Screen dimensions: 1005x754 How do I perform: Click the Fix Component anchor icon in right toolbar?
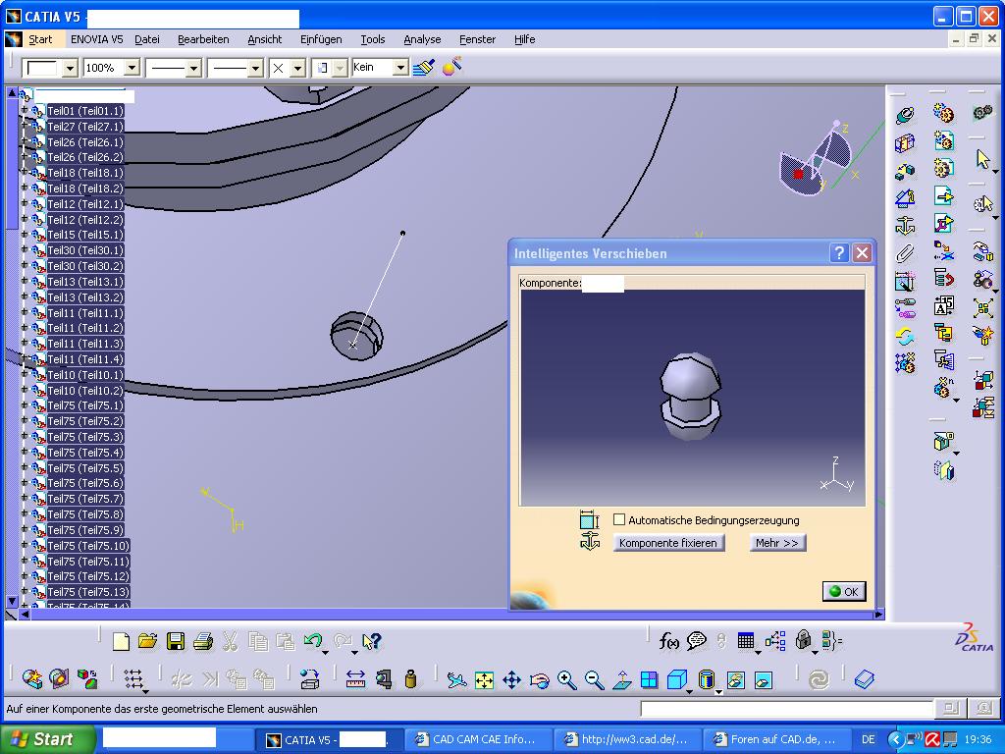pyautogui.click(x=905, y=226)
